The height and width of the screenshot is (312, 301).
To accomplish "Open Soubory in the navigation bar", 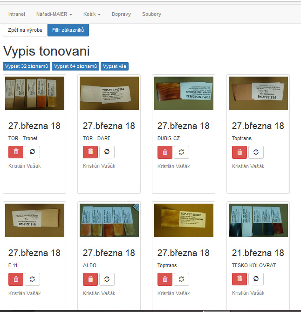I will click(x=151, y=14).
